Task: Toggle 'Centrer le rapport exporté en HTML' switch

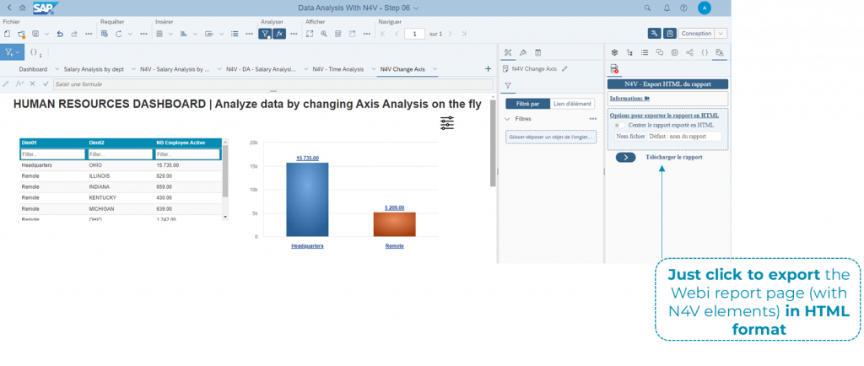Action: 621,125
